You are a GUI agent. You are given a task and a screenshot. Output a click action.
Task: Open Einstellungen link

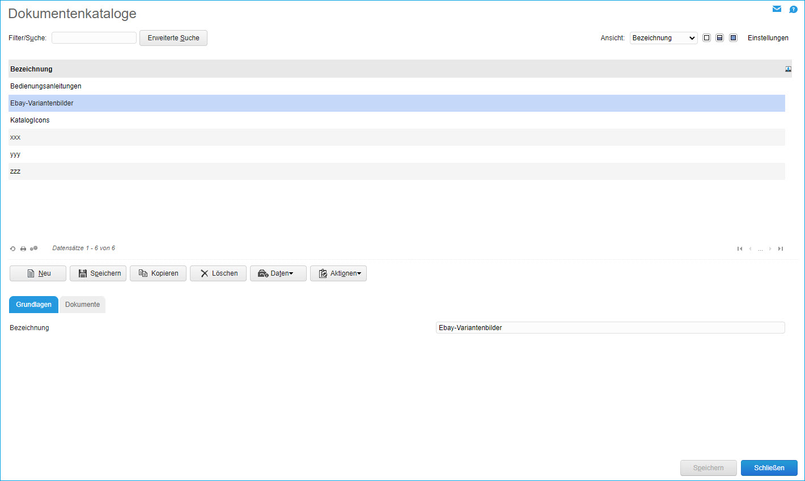click(x=768, y=38)
